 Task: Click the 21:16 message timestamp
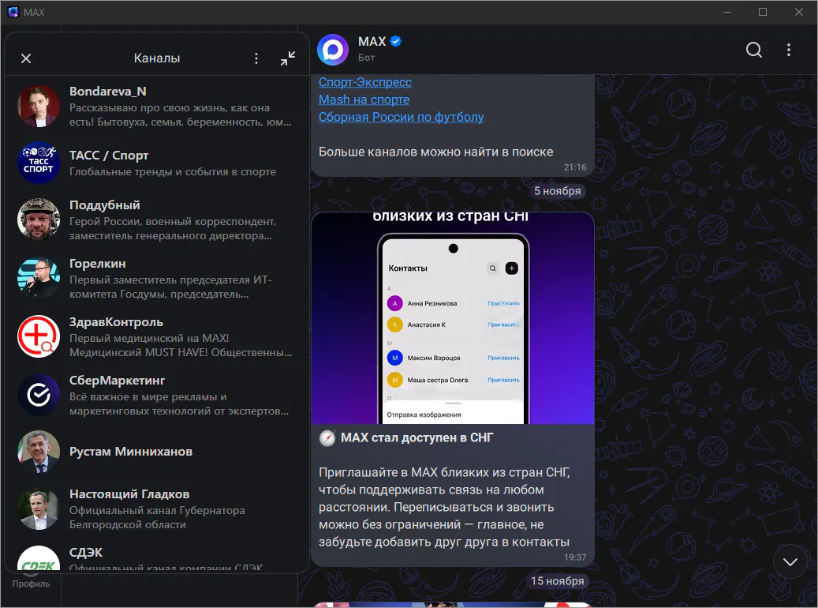(x=574, y=167)
